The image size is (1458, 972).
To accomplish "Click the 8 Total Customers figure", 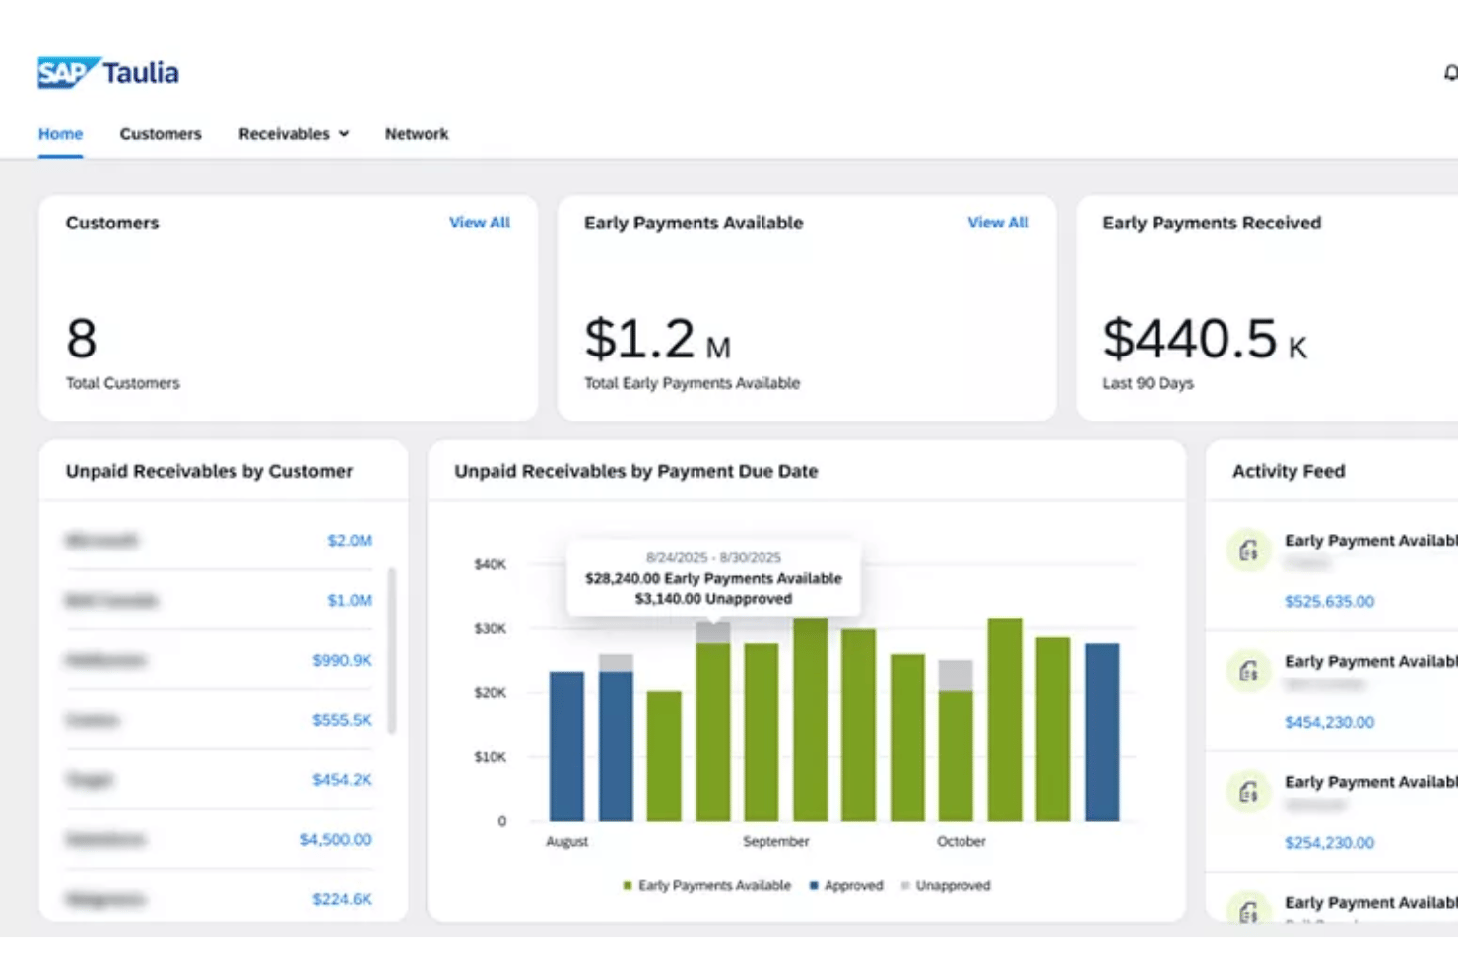I will 82,339.
